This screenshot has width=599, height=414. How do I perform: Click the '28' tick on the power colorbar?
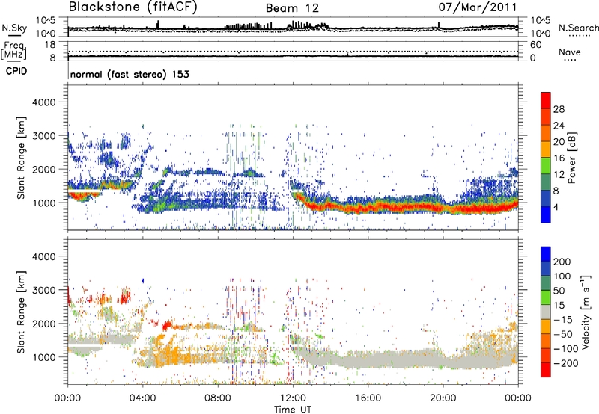coord(559,109)
